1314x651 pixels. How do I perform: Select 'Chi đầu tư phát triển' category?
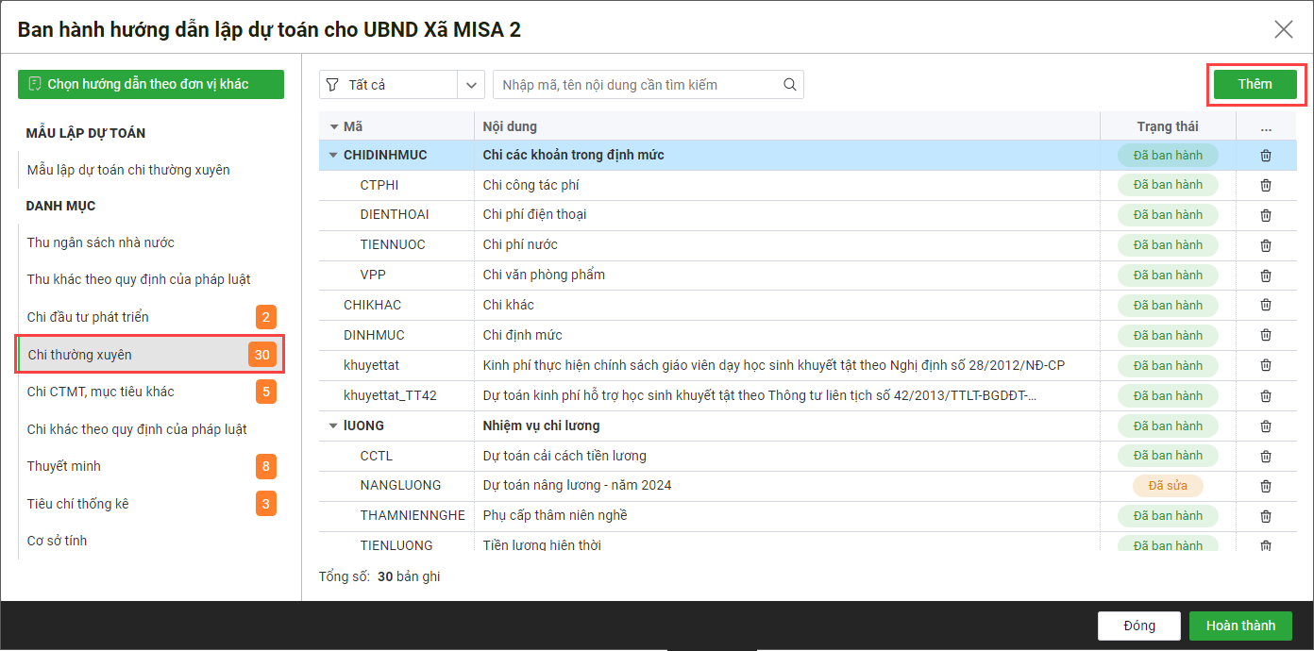pos(88,317)
